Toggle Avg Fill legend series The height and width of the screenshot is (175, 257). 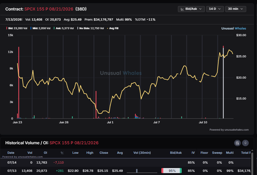point(113,28)
